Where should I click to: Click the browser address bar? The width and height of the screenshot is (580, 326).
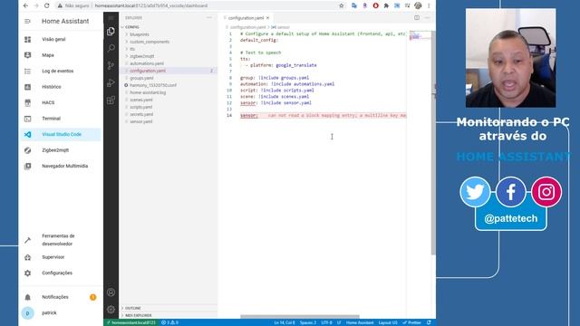pyautogui.click(x=196, y=5)
